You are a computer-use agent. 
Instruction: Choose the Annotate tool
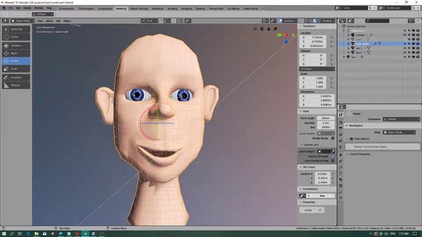click(16, 78)
